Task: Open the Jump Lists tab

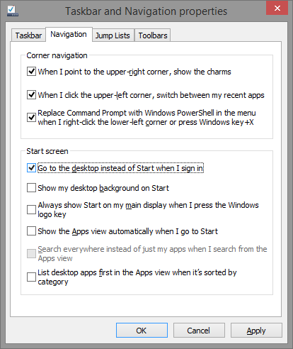Action: coord(113,35)
